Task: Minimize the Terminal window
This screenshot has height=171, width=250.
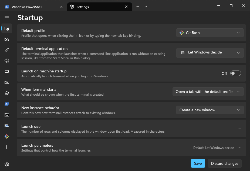Action: click(219, 6)
